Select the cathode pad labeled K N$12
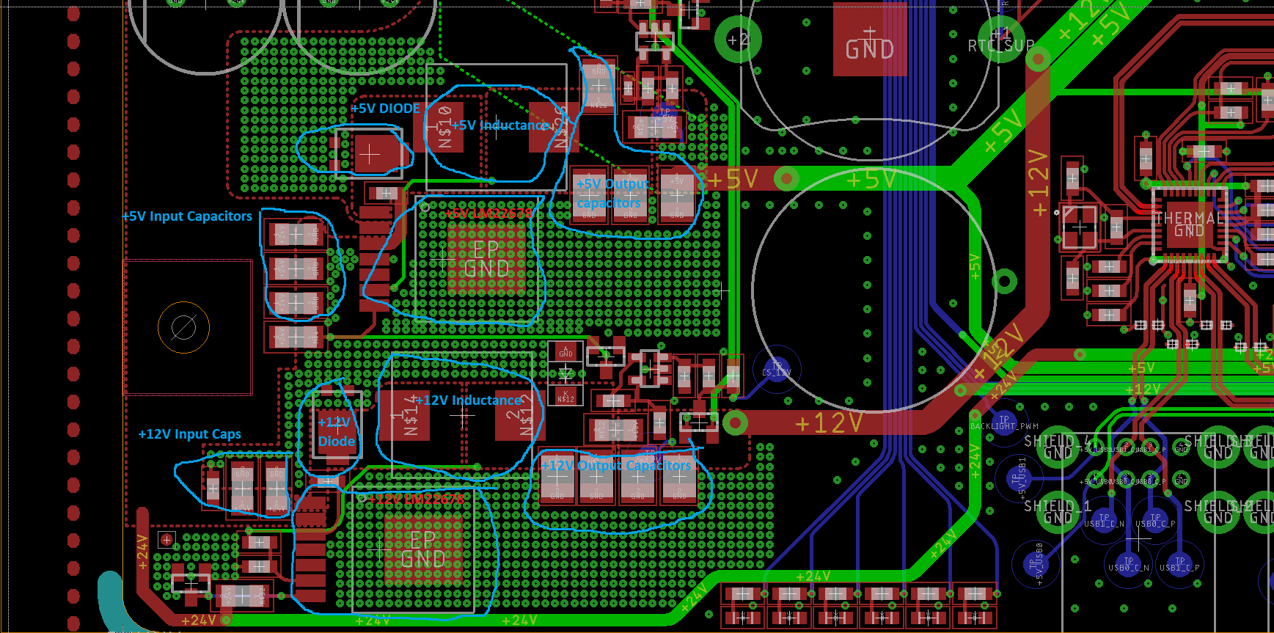1274x633 pixels. click(565, 395)
